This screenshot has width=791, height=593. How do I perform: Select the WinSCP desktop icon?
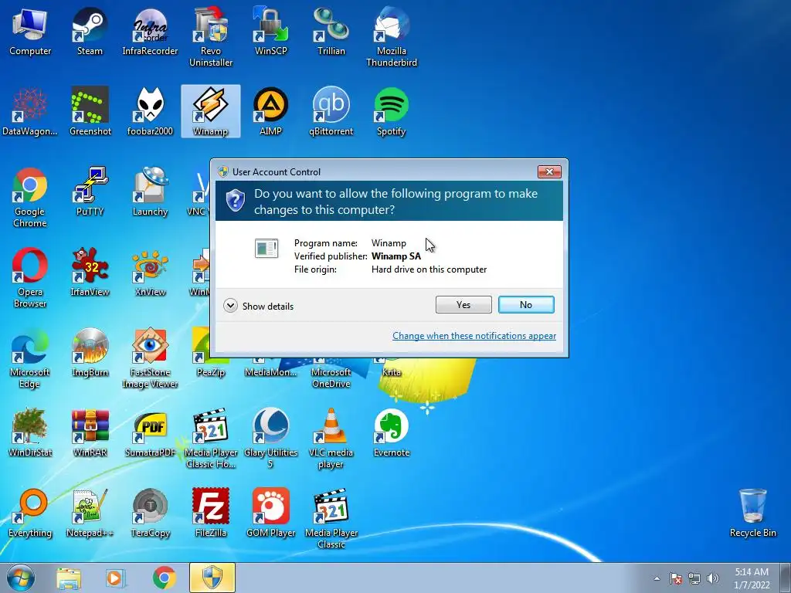click(271, 32)
